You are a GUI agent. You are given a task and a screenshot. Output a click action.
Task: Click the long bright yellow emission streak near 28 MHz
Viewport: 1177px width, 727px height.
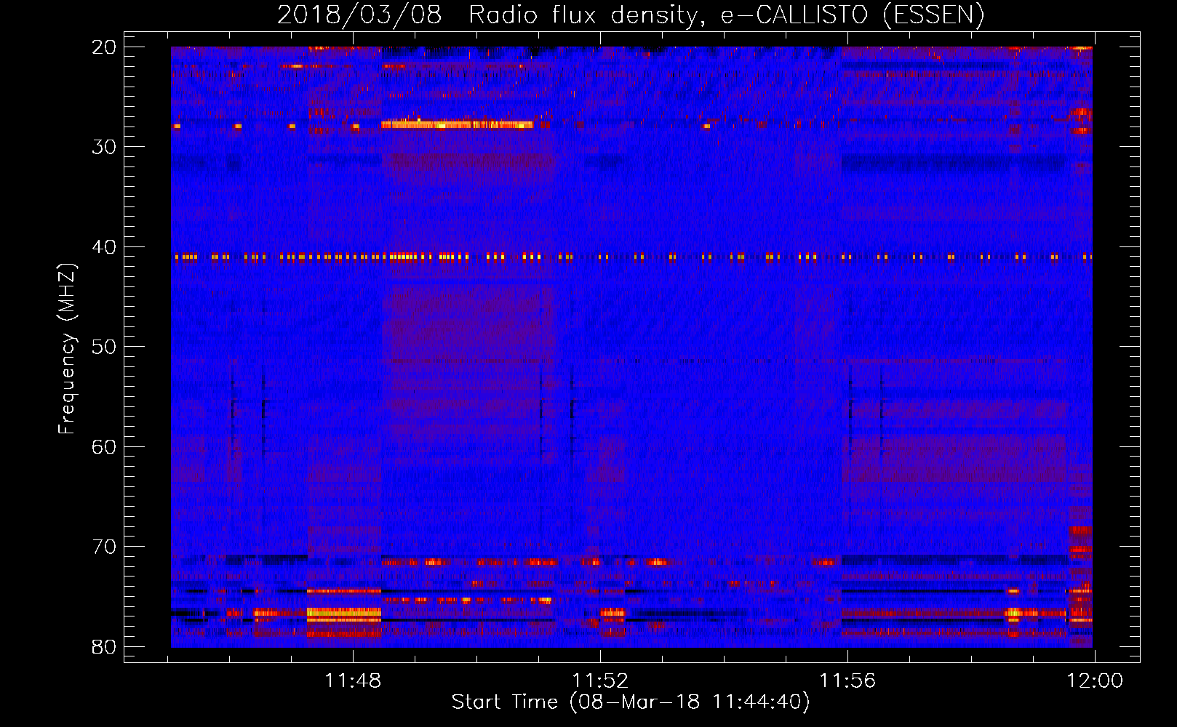coord(457,124)
